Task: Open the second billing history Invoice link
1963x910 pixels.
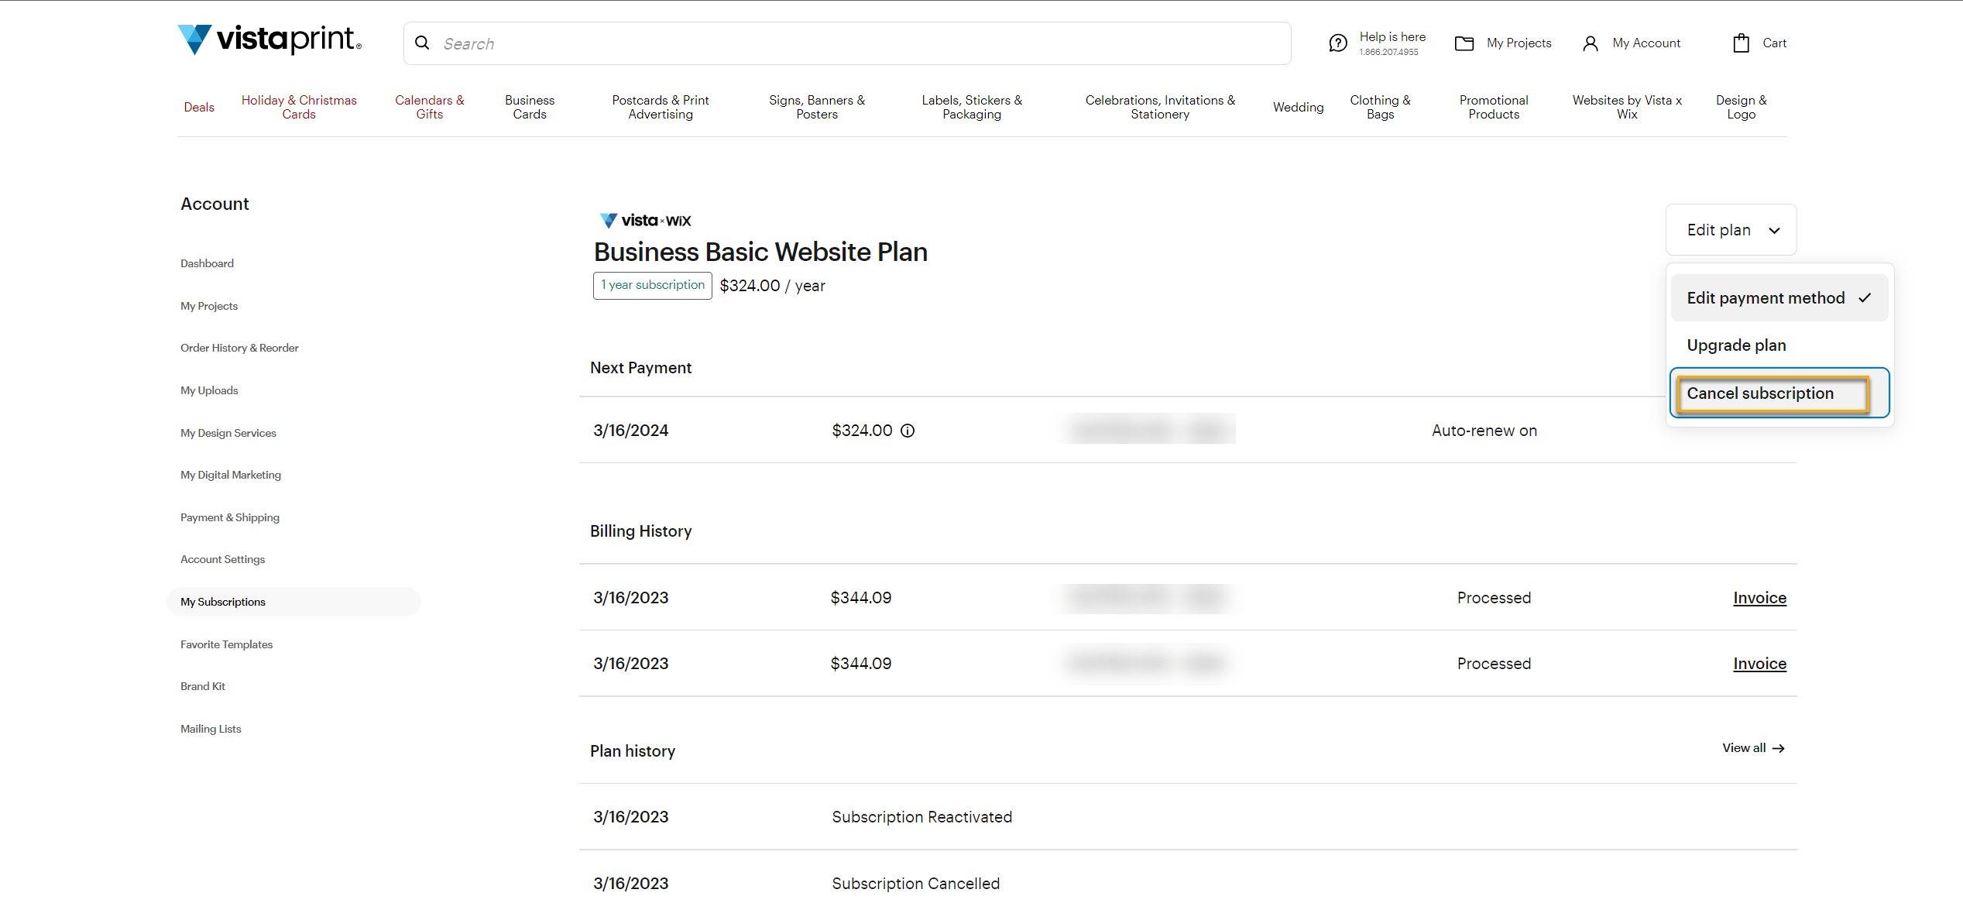Action: point(1759,664)
